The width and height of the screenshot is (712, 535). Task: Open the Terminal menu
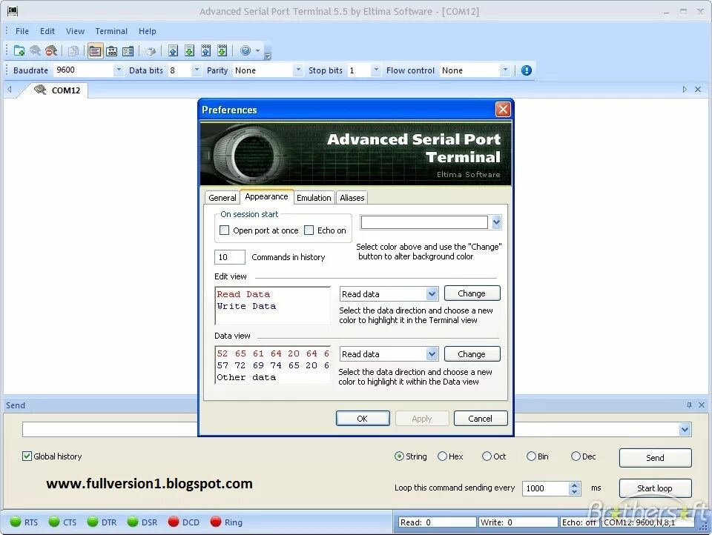pos(111,31)
